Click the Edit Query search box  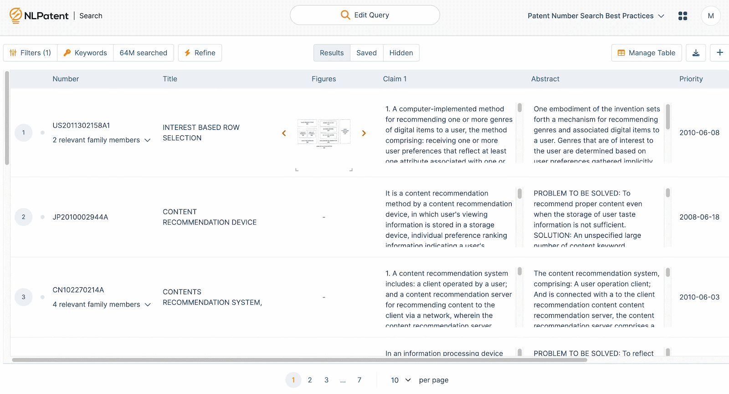coord(364,15)
